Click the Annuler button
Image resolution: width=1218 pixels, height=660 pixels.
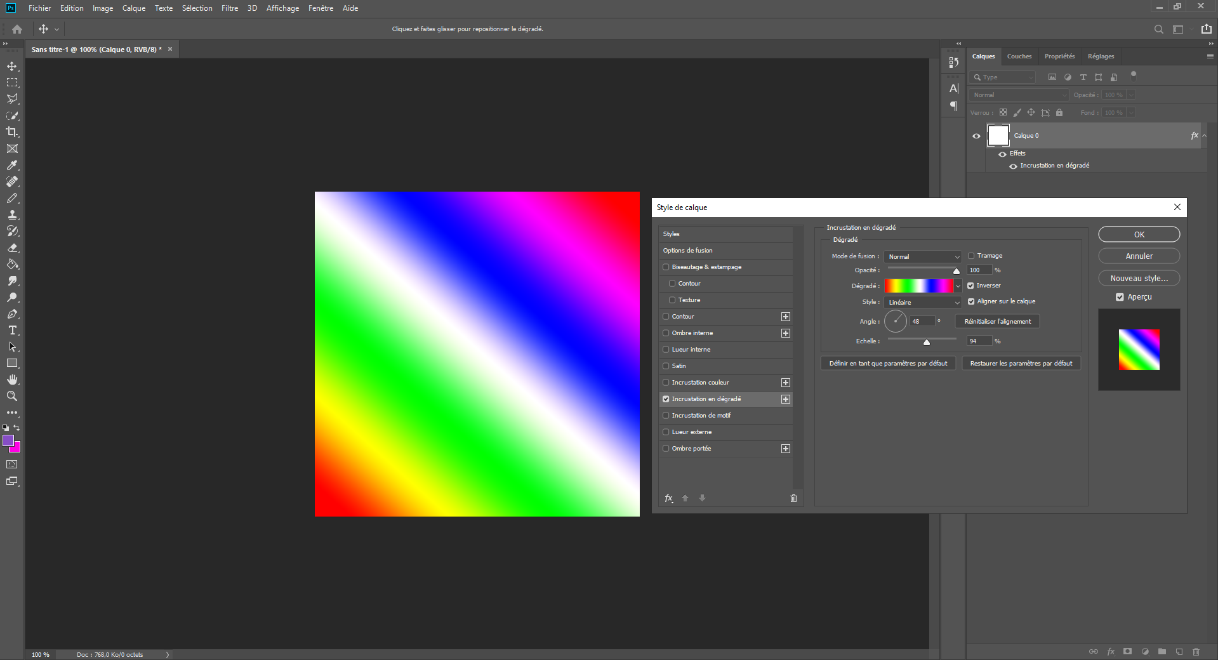[1139, 256]
